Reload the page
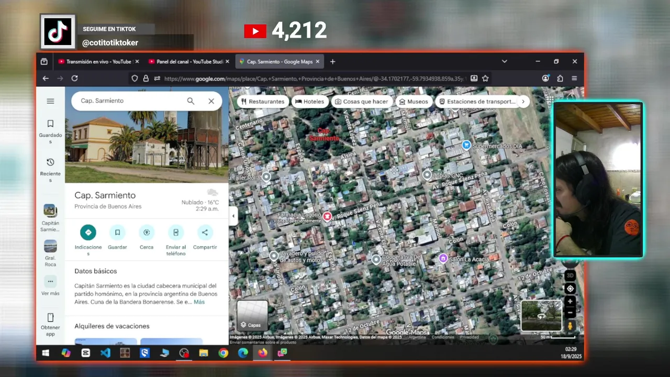 (x=74, y=79)
